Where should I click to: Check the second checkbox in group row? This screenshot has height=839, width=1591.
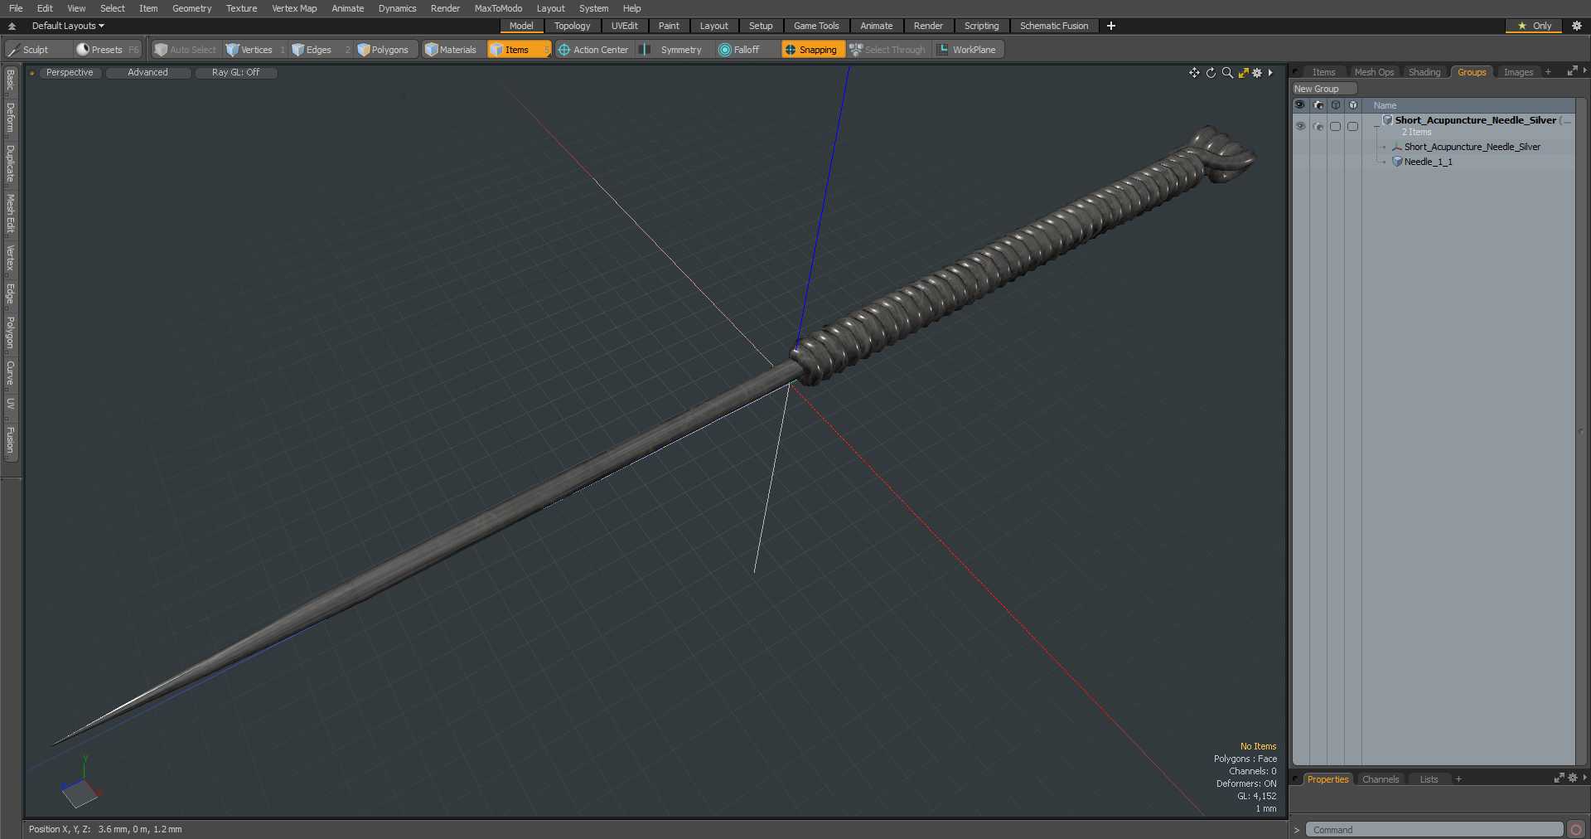[1352, 126]
